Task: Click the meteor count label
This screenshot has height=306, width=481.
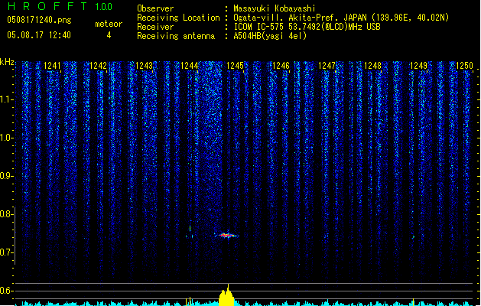Action: coord(109,24)
